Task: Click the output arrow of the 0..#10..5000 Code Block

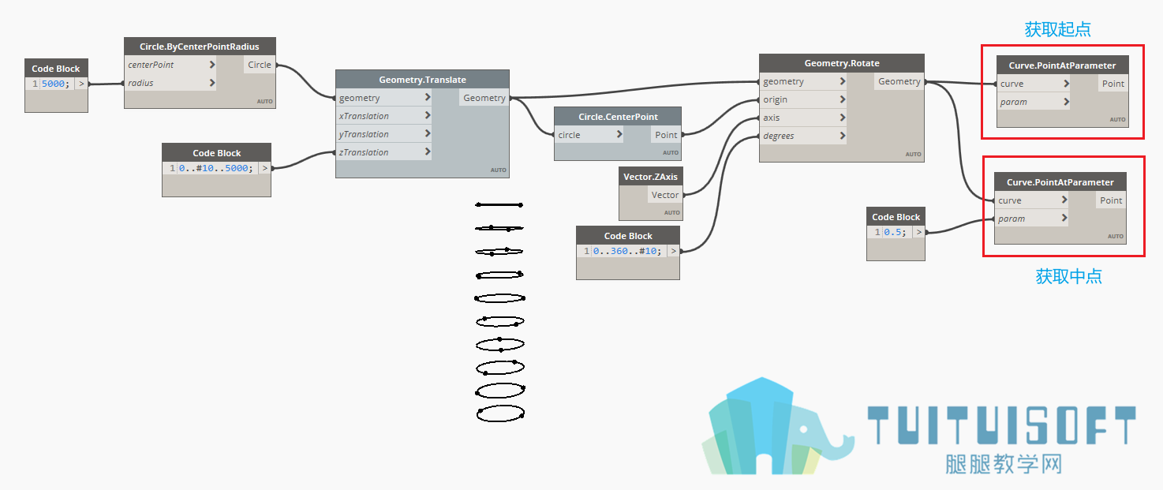Action: [264, 167]
